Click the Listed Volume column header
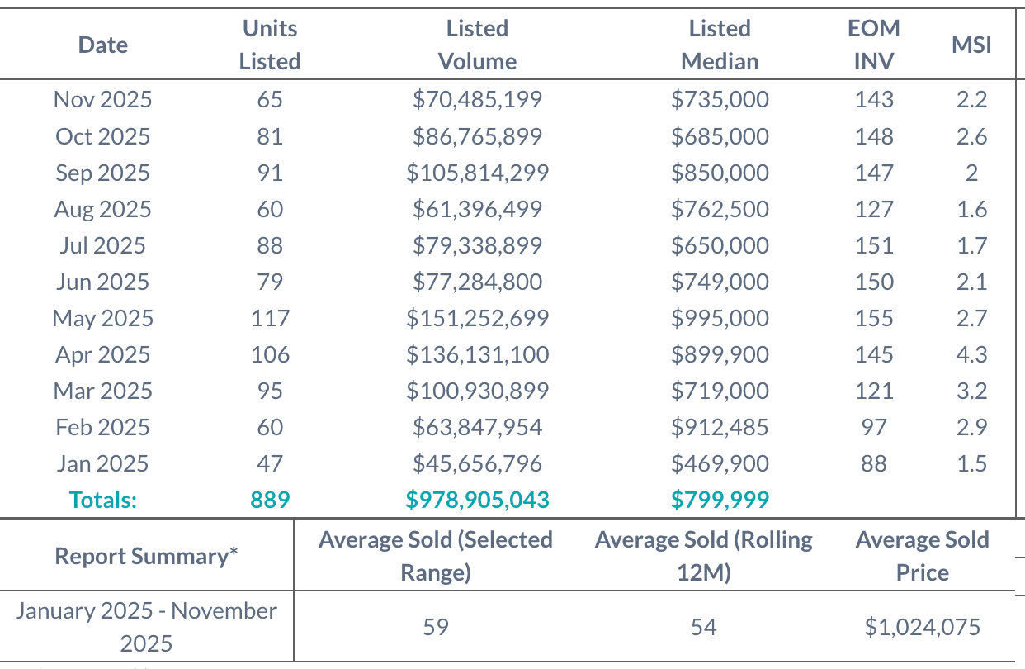 477,45
